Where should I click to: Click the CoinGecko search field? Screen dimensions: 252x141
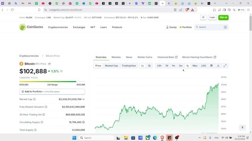(x=211, y=27)
